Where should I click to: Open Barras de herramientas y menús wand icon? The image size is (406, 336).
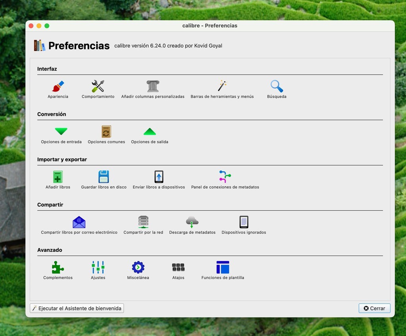[222, 86]
